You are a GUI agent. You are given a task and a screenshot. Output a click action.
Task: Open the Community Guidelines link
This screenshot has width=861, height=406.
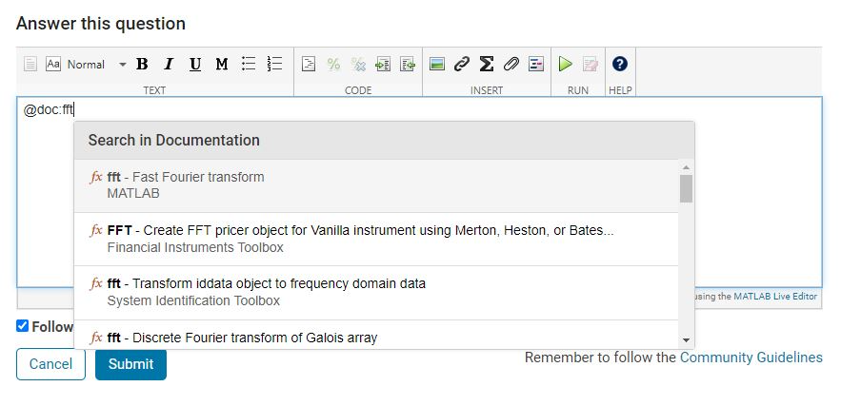[751, 358]
